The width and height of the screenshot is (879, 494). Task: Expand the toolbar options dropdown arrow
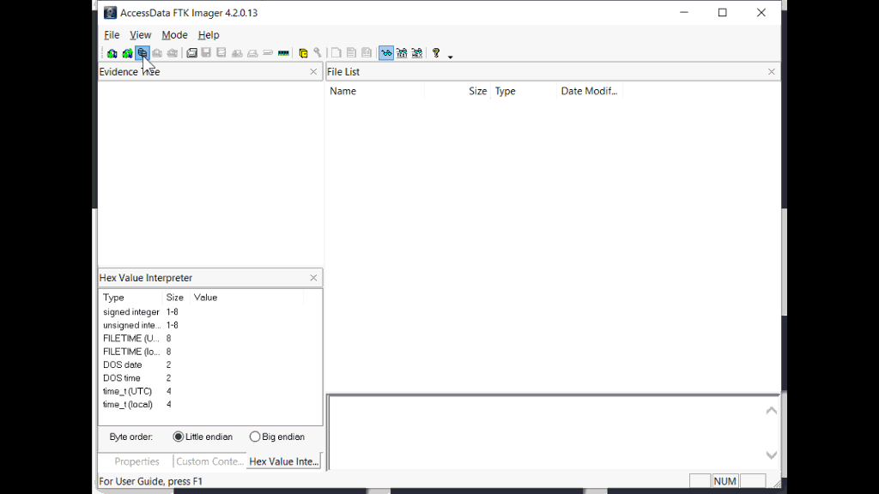point(450,57)
